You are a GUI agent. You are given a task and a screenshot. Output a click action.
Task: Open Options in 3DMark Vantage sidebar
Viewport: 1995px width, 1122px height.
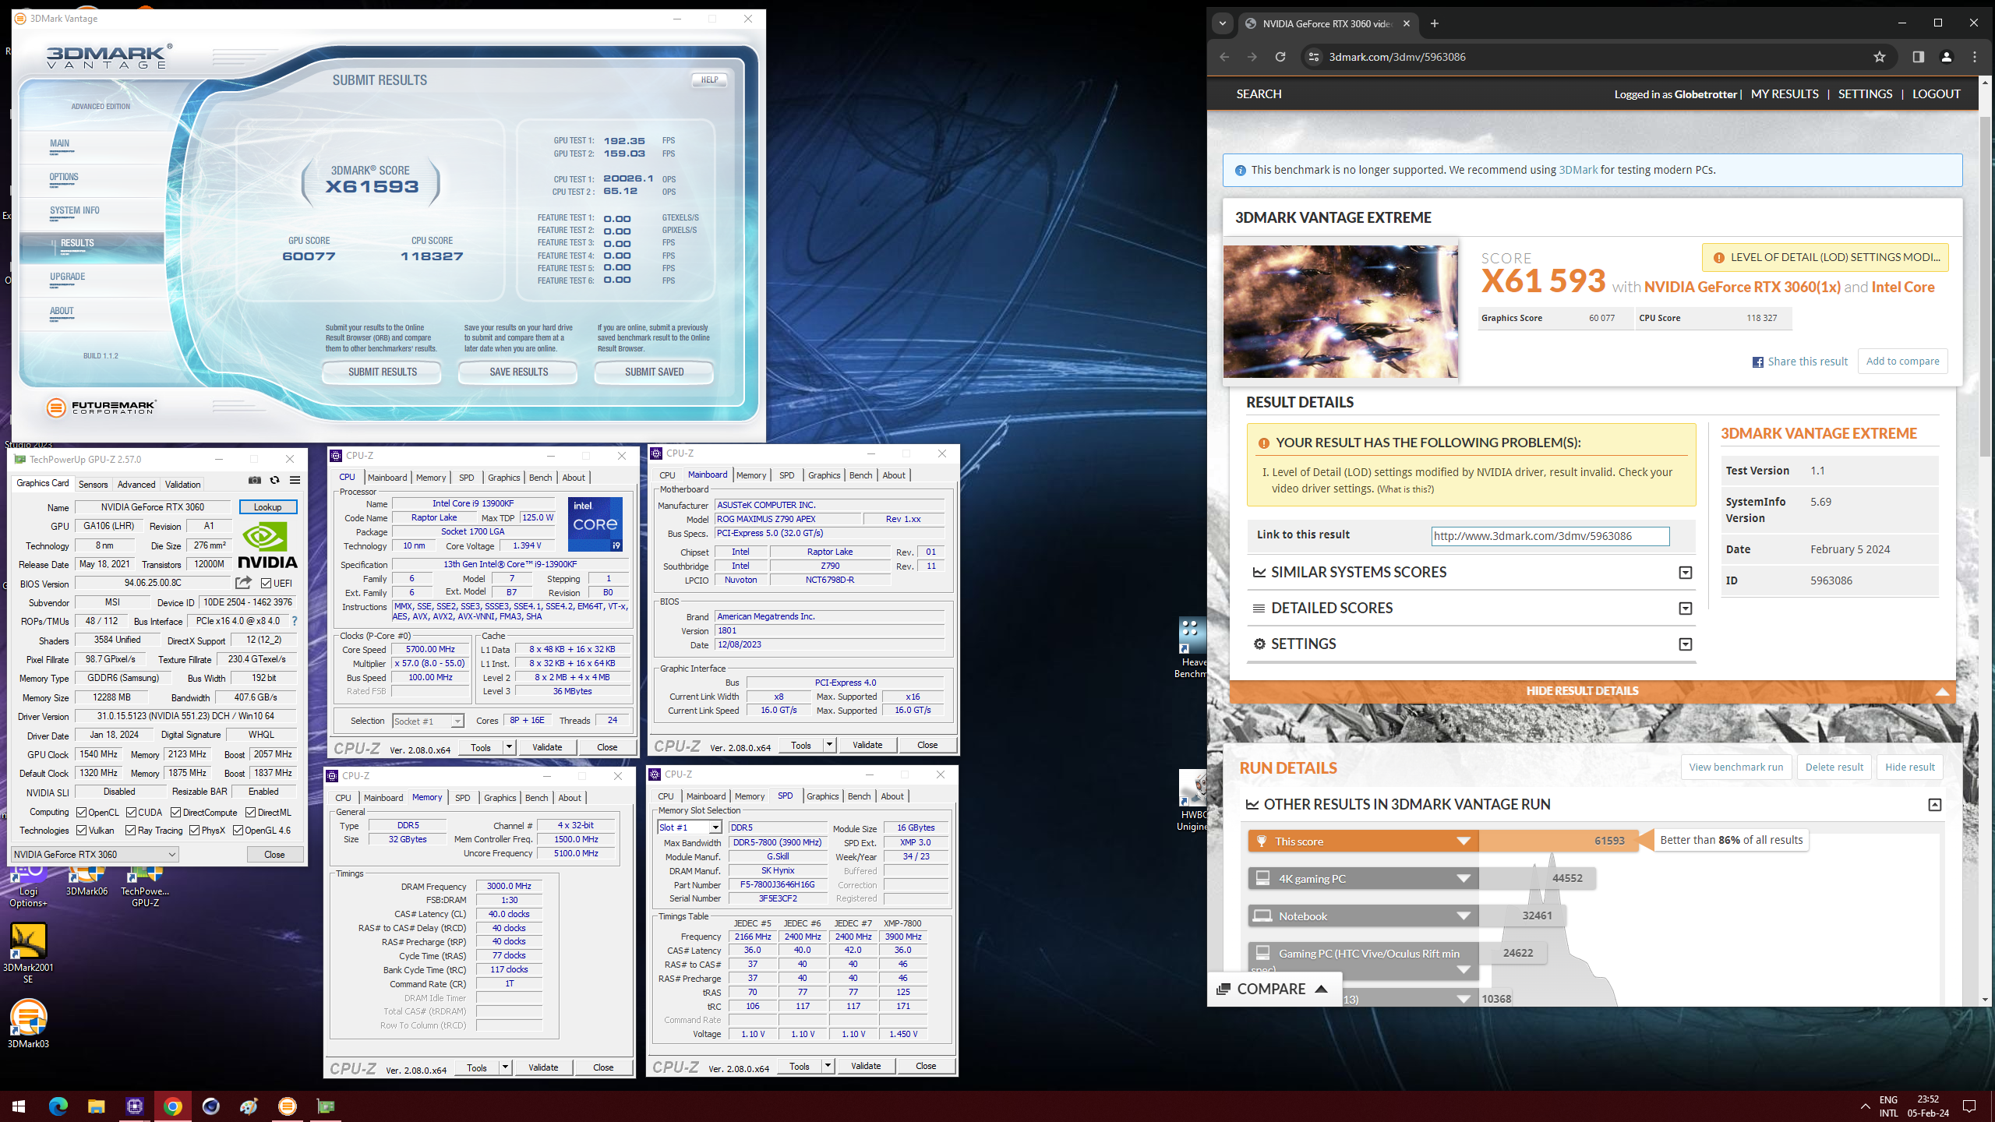(64, 177)
